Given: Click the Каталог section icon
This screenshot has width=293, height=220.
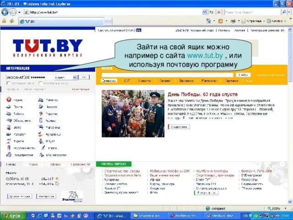Looking at the screenshot, I should (9, 134).
